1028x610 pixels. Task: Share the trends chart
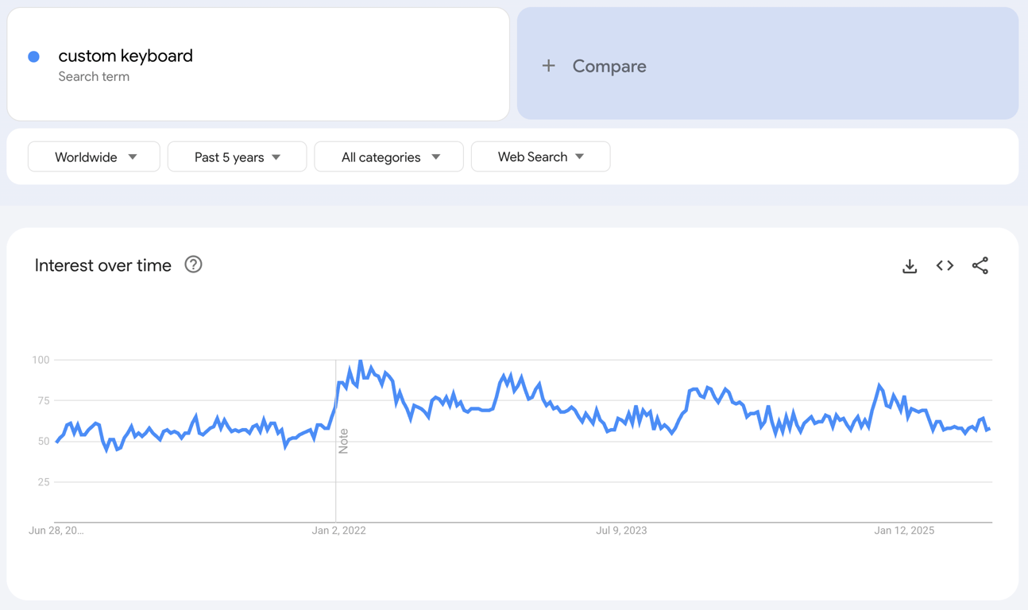point(980,265)
